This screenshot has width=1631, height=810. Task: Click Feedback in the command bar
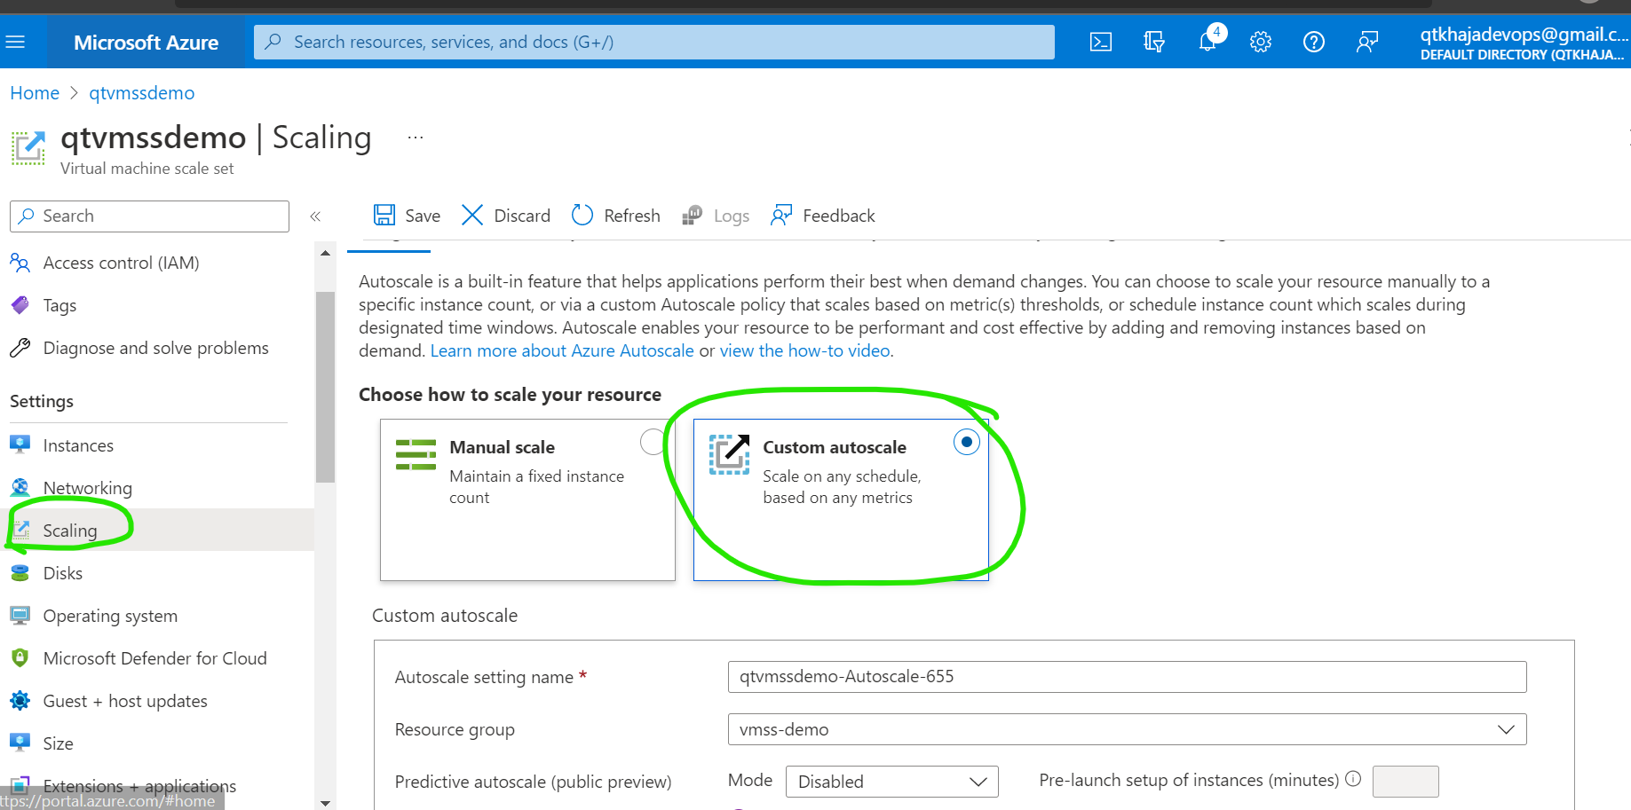click(823, 216)
